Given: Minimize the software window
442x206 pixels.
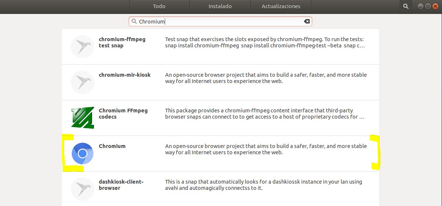Looking at the screenshot, I should (x=421, y=6).
